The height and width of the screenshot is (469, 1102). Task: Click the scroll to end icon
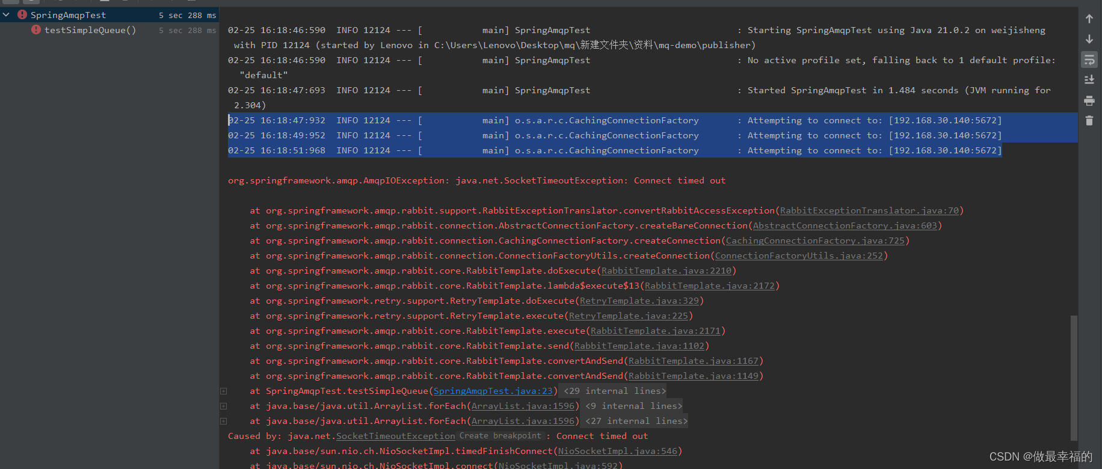tap(1089, 80)
